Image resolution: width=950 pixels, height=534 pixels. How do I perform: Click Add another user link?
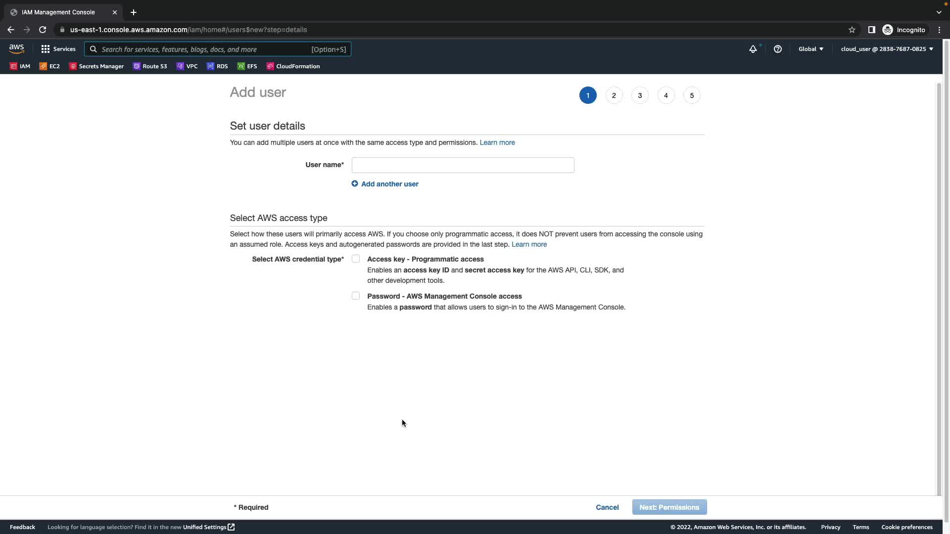click(x=385, y=184)
